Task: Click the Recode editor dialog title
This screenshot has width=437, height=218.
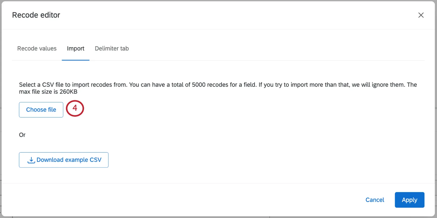Action: [x=36, y=15]
